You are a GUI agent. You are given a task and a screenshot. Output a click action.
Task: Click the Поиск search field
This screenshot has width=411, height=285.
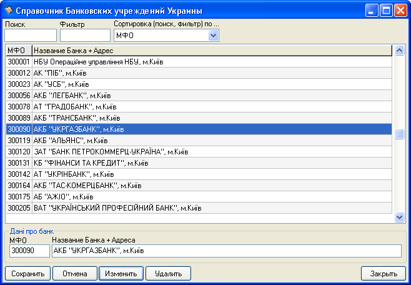pos(30,36)
